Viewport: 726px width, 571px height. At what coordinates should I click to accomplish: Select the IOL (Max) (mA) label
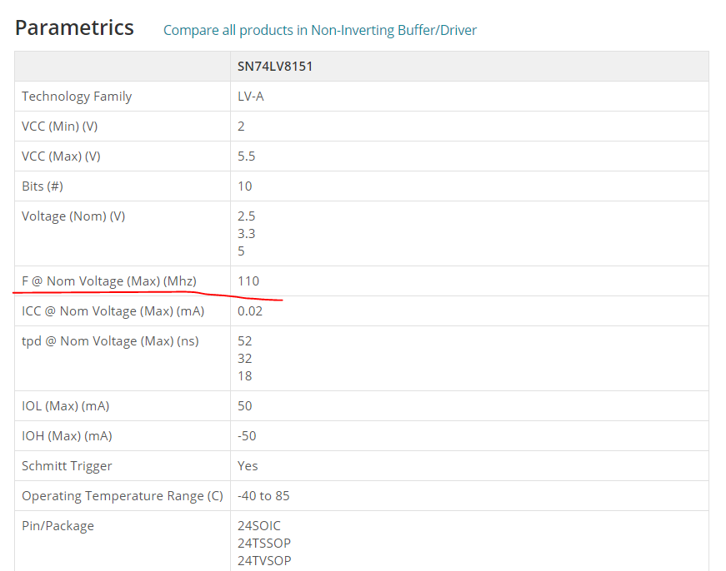tap(66, 406)
